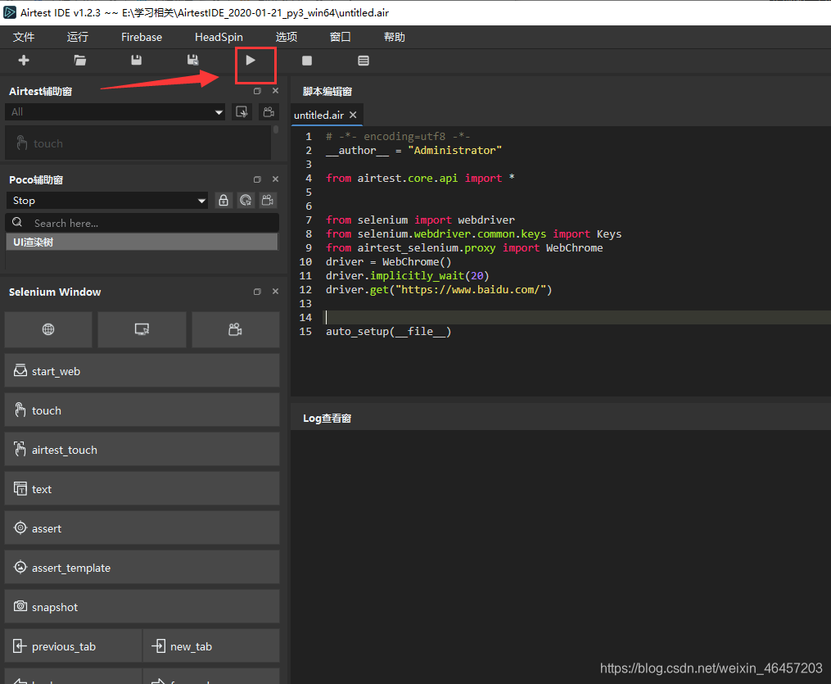Click the Selenium text button
Screen dimensions: 831x684
point(142,489)
